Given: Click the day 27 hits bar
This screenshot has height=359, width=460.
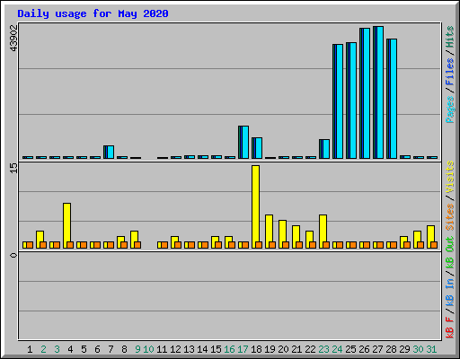Looking at the screenshot, I should (378, 92).
